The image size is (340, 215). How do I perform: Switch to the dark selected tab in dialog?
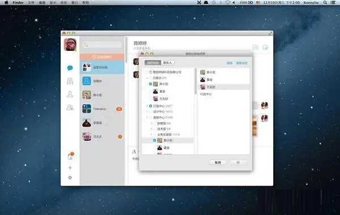click(x=153, y=63)
